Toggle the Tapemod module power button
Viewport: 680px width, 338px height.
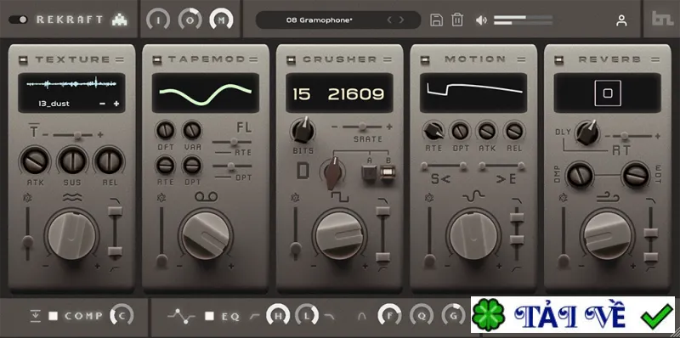(x=157, y=60)
